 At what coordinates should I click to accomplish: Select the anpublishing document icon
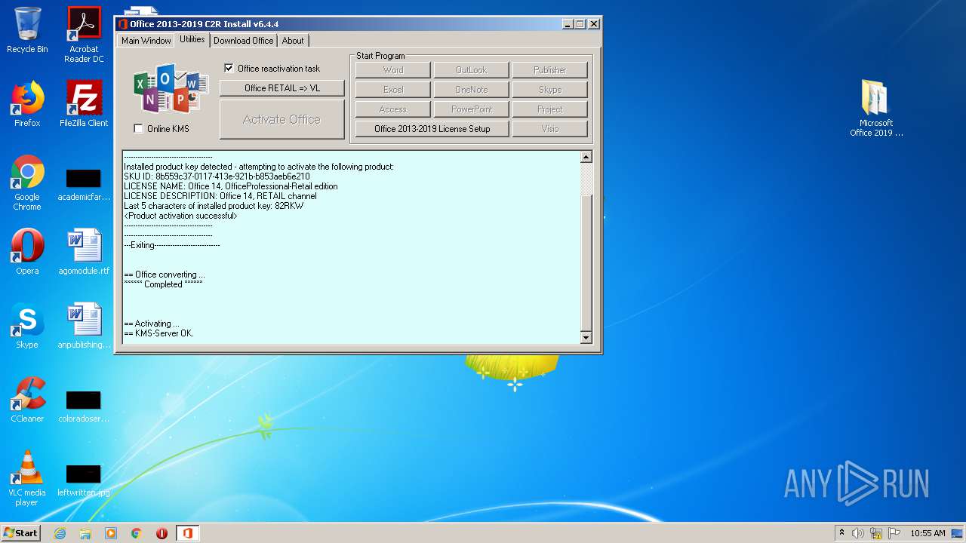tap(84, 326)
